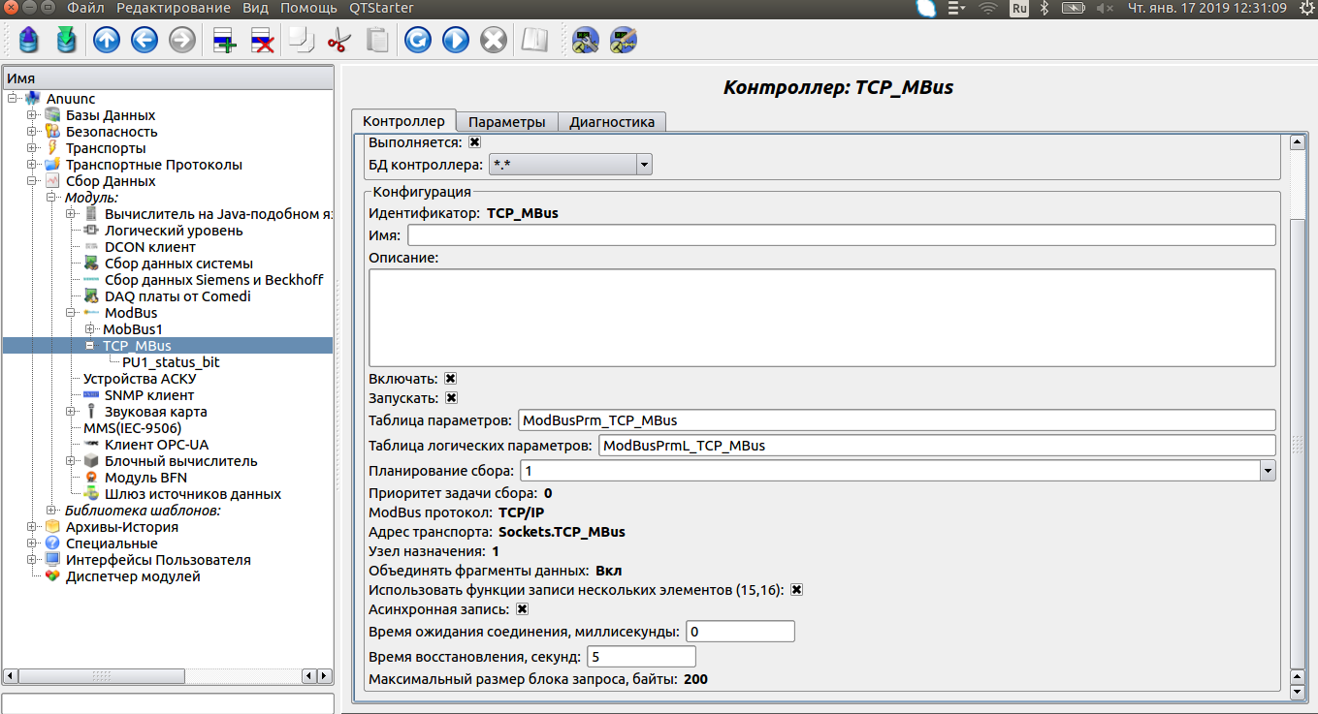
Task: Open the "Редактирование" menu
Action: pyautogui.click(x=175, y=8)
